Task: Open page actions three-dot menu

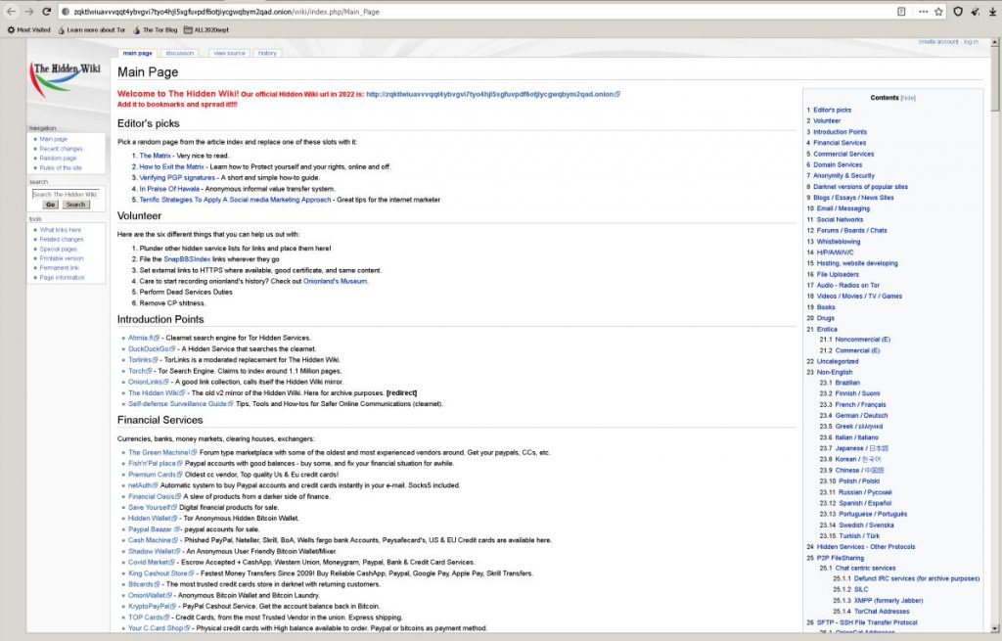Action: tap(923, 12)
